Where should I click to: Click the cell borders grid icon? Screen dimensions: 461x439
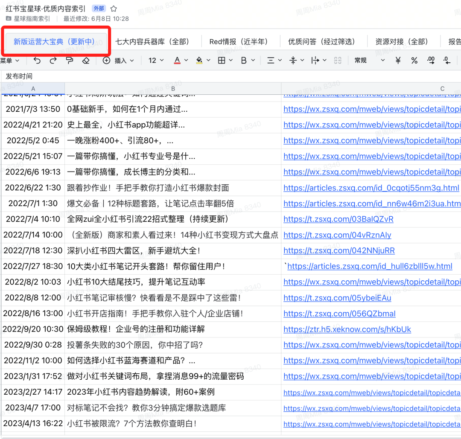(x=222, y=61)
